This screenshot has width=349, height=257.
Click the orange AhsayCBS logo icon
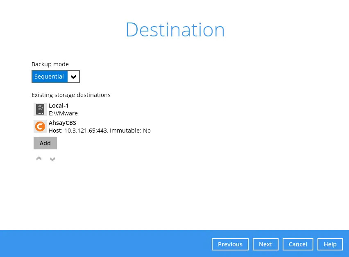tap(40, 126)
